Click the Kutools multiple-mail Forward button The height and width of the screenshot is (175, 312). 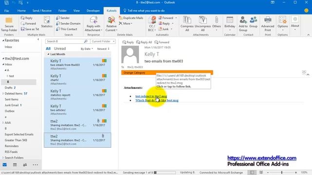pyautogui.click(x=28, y=23)
